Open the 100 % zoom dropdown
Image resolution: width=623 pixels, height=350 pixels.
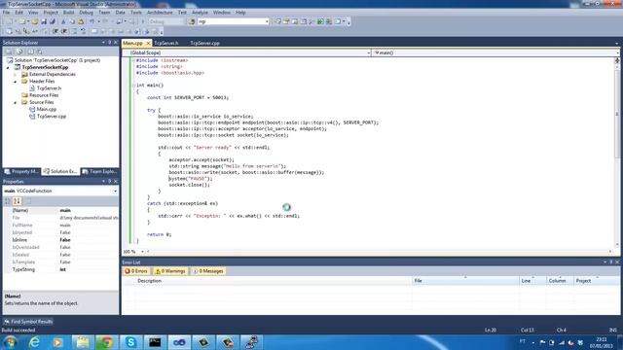(142, 252)
